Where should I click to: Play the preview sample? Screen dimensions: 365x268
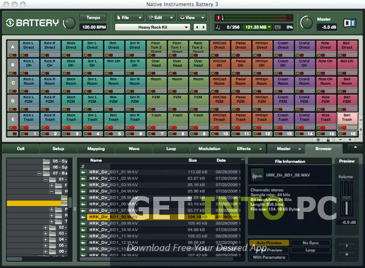347,245
